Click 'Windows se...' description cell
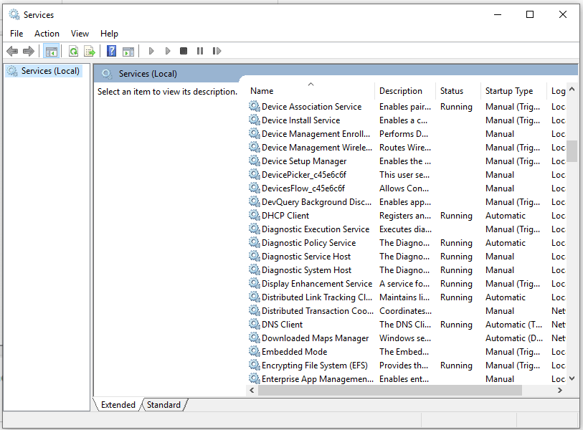583x430 pixels. point(405,338)
